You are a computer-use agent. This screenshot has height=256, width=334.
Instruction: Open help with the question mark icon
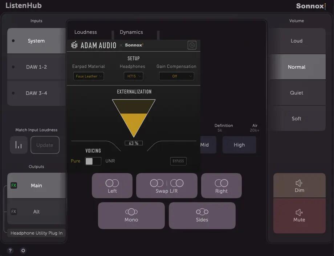click(10, 251)
